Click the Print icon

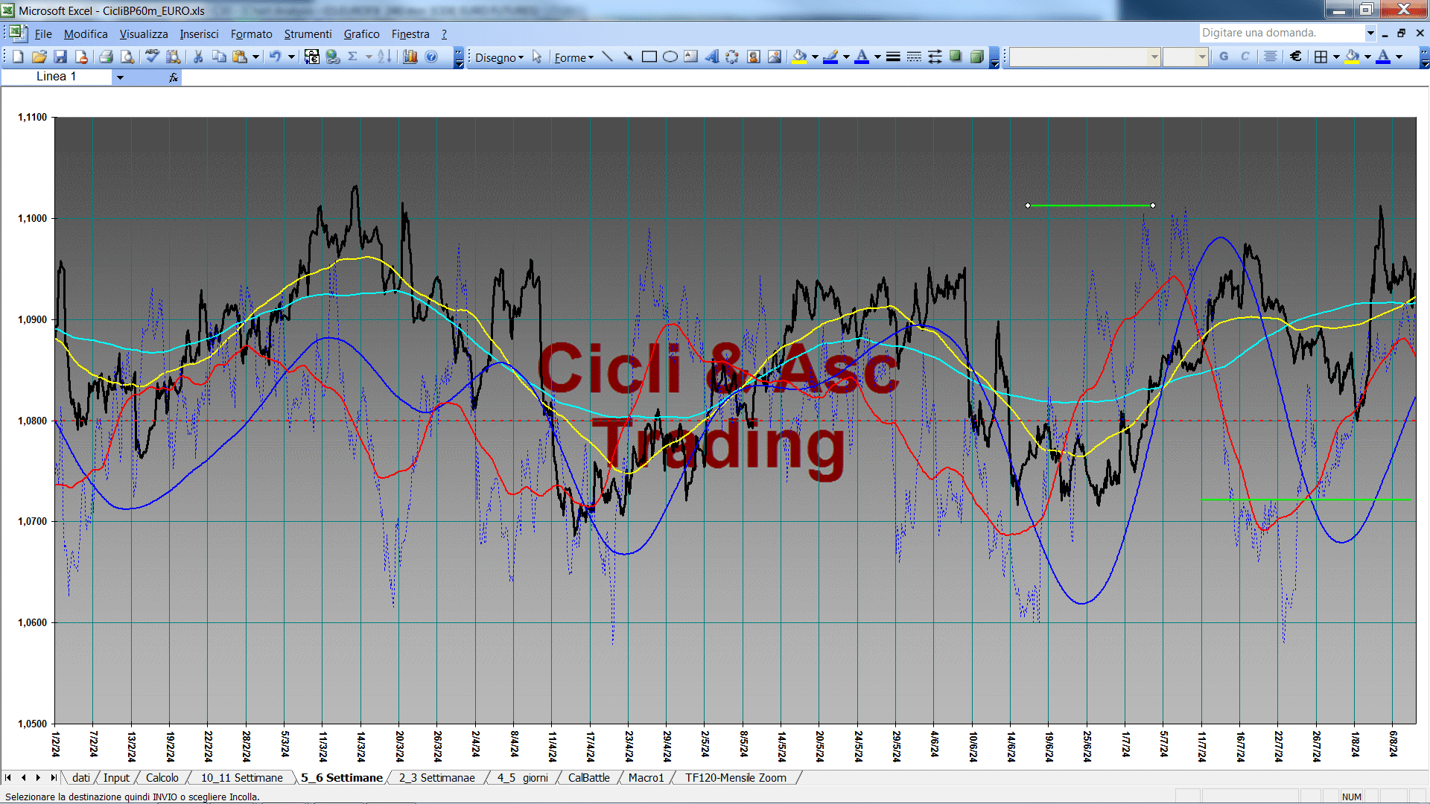pyautogui.click(x=106, y=57)
